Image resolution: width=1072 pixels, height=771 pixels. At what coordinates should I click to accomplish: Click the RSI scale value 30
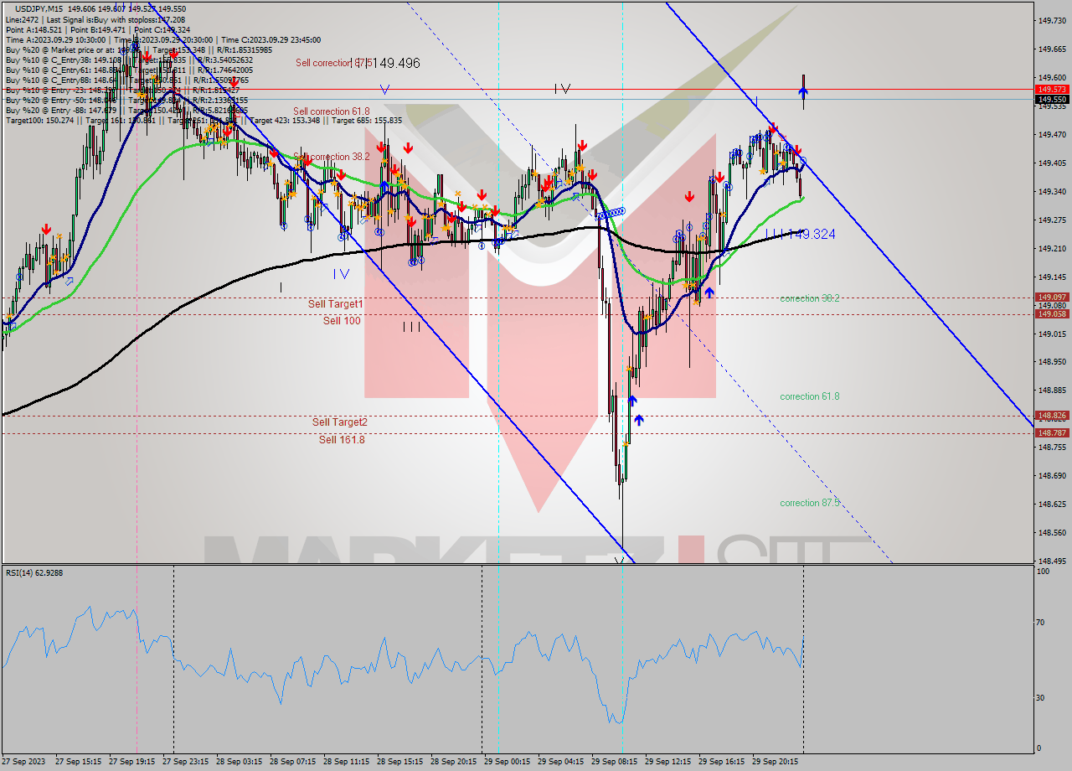click(1041, 697)
